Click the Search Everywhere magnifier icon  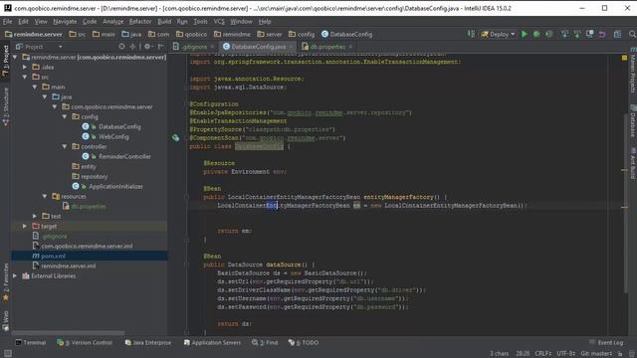(632, 34)
